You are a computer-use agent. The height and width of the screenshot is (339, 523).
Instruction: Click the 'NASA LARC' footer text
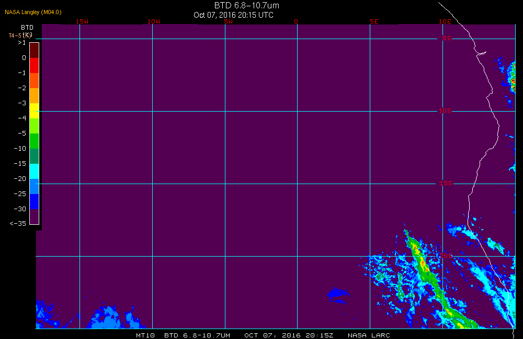pyautogui.click(x=369, y=335)
